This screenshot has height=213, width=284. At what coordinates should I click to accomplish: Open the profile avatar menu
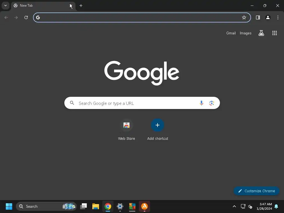click(x=268, y=17)
